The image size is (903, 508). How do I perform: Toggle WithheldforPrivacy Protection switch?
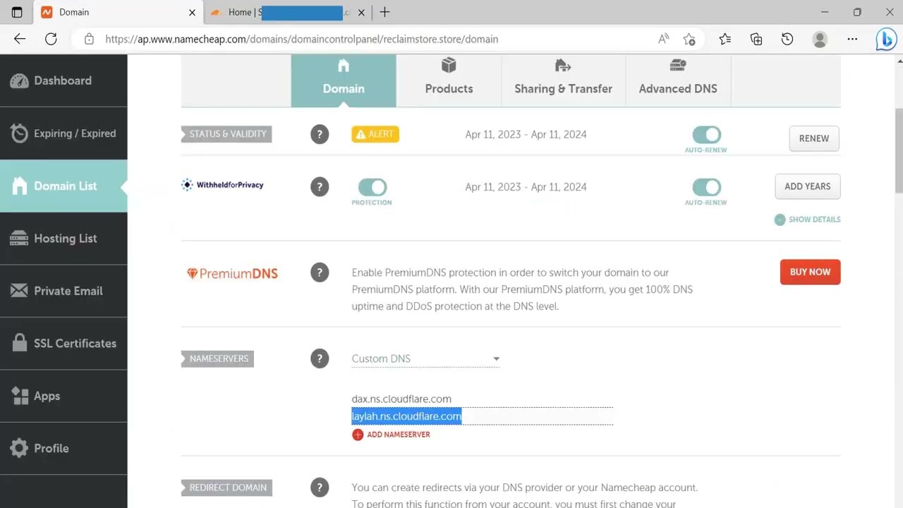[x=372, y=187]
